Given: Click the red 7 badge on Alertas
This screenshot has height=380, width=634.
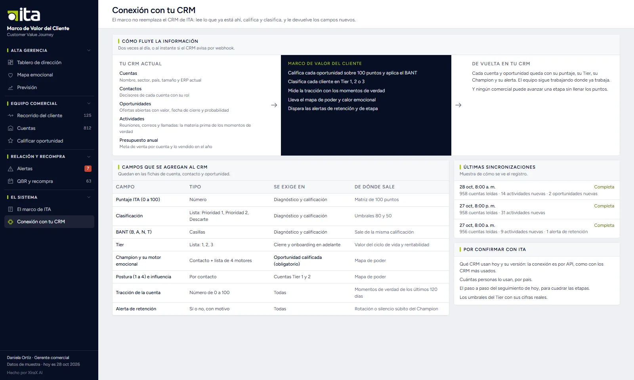Looking at the screenshot, I should point(88,169).
